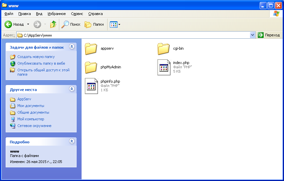This screenshot has height=181, width=284.
Task: Open the Views icon button
Action: pos(114,24)
